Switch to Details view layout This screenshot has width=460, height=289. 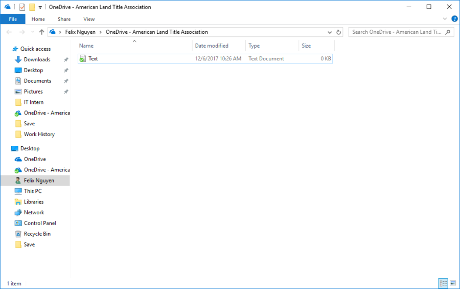(443, 283)
